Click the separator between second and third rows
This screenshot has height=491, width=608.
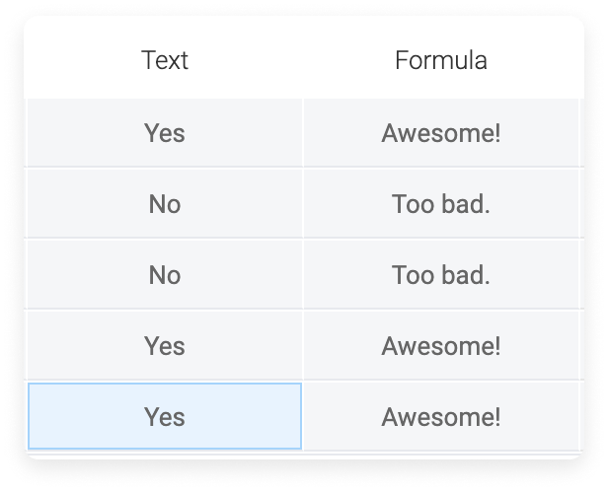pyautogui.click(x=304, y=239)
